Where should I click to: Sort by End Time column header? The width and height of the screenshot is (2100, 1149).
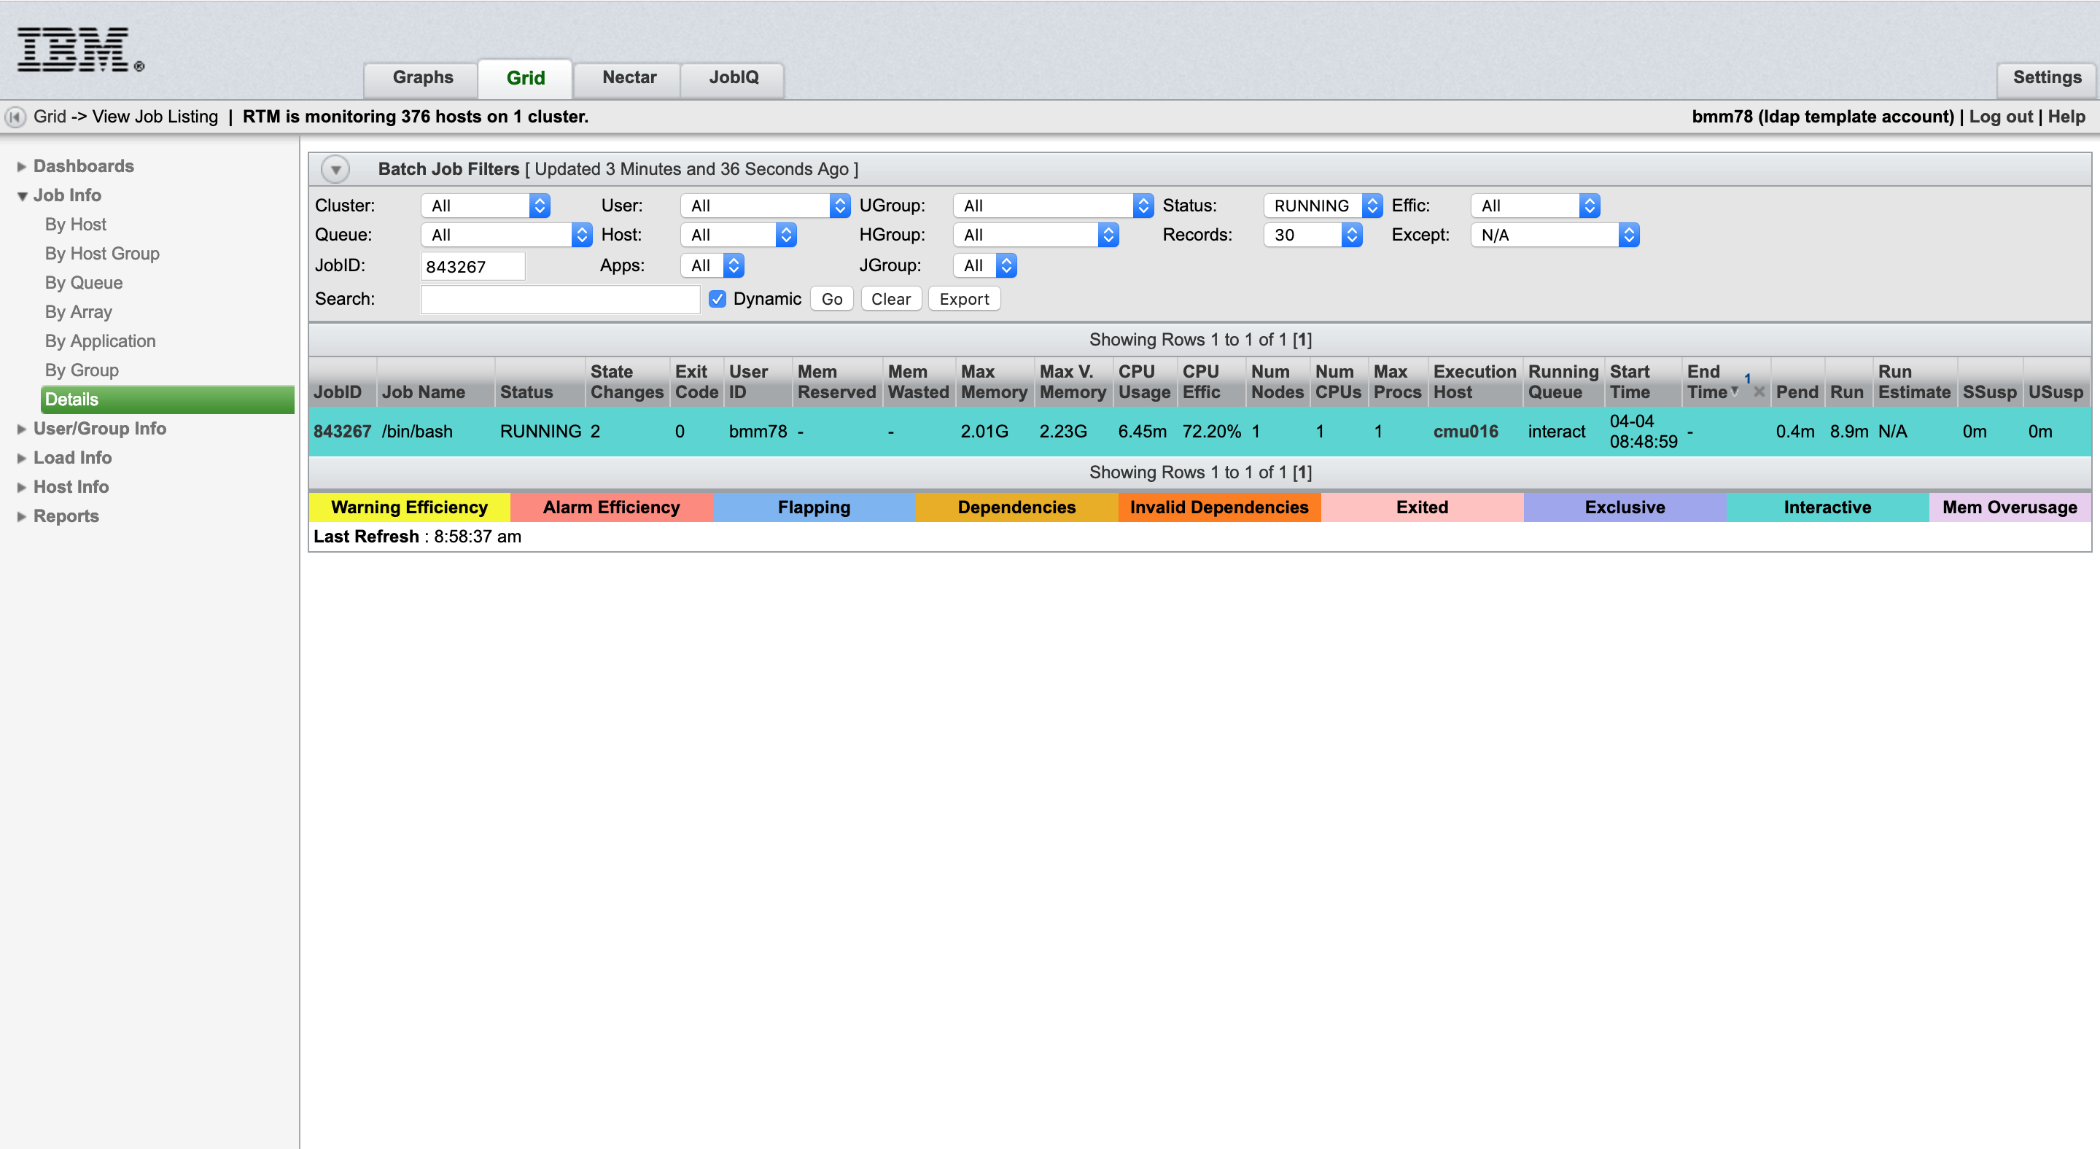click(x=1706, y=381)
